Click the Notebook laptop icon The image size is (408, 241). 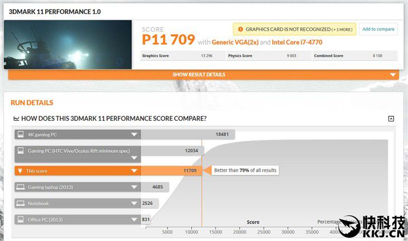point(21,203)
